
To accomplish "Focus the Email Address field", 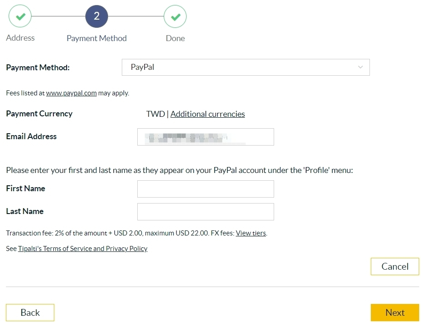I will (206, 137).
